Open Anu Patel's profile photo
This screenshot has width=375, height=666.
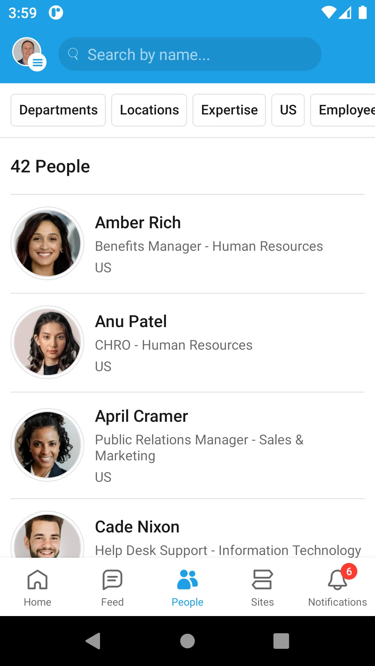[x=48, y=342]
